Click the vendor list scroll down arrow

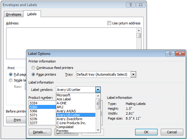pos(98,130)
